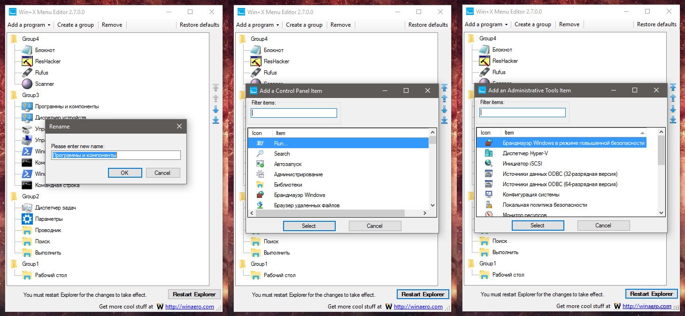
Task: Click the Диспетчер Hyper-V icon in the Administrative Tools list
Action: [489, 153]
